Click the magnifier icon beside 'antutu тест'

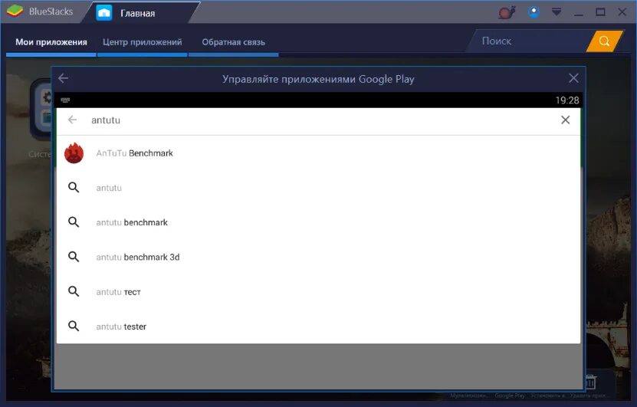coord(74,291)
